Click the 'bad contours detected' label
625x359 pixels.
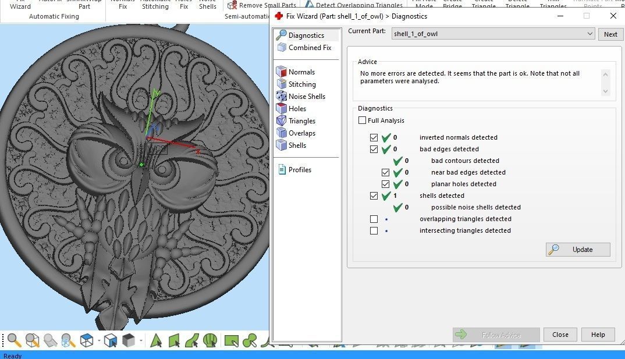coord(465,161)
